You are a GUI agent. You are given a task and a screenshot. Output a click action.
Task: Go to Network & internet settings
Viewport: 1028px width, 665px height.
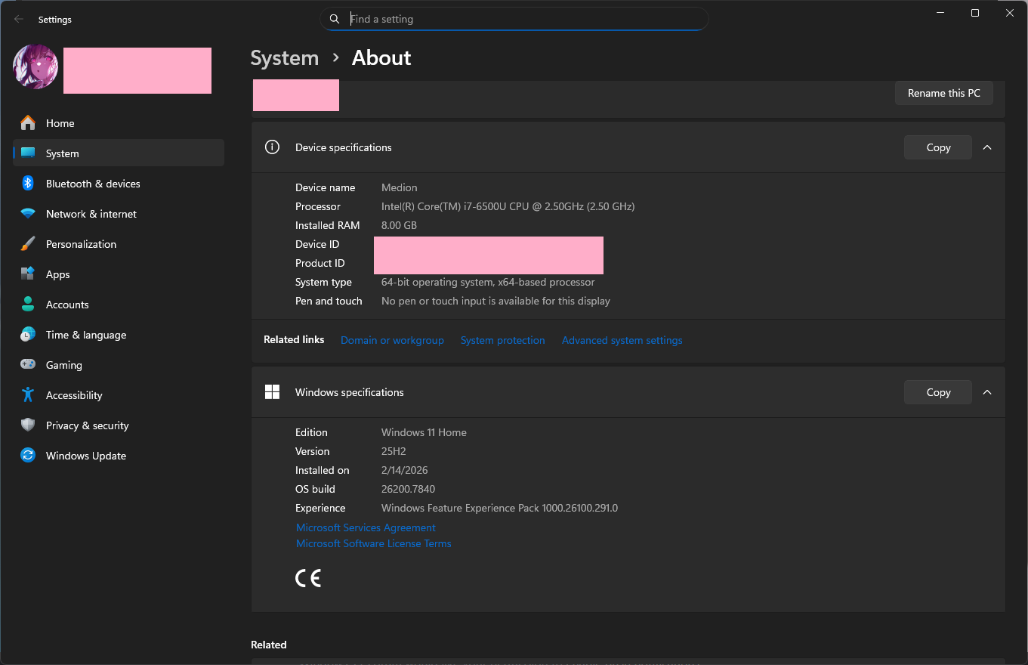[x=119, y=214]
